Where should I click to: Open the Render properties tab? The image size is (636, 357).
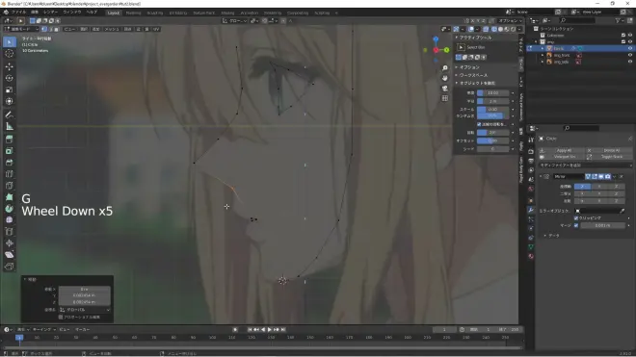531,151
